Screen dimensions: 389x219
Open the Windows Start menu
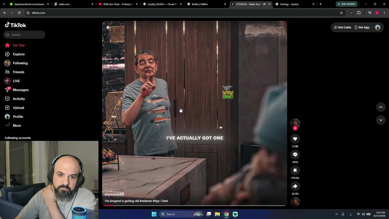point(154,214)
